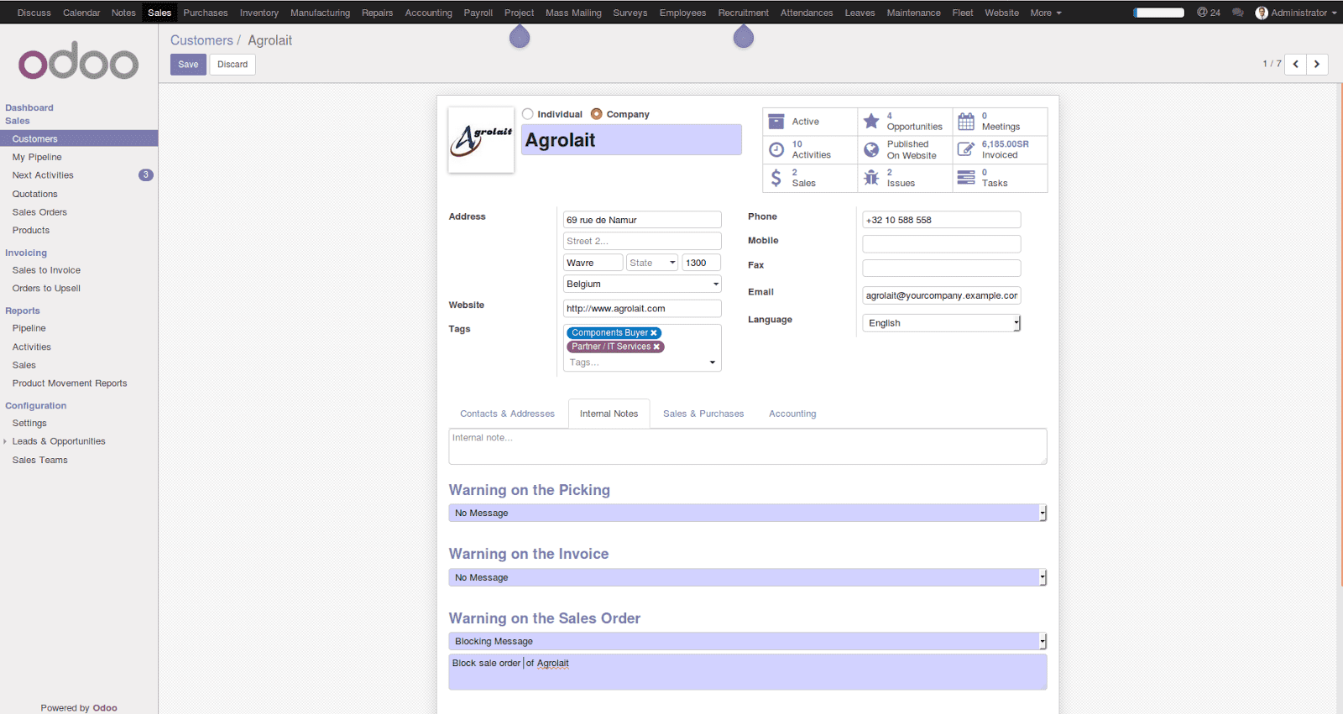Select the Internal Notes tab

click(609, 414)
